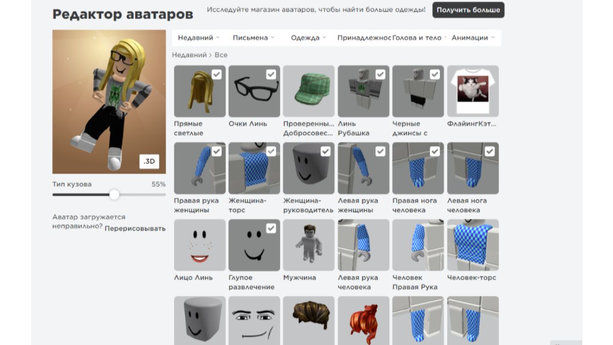Select the 'Линь Рубашка' shirt thumbnail

(x=364, y=91)
